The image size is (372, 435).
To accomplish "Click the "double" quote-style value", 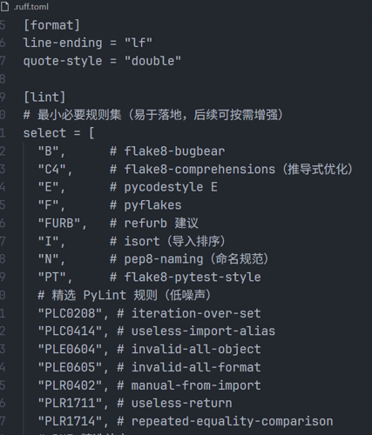I will pyautogui.click(x=152, y=61).
